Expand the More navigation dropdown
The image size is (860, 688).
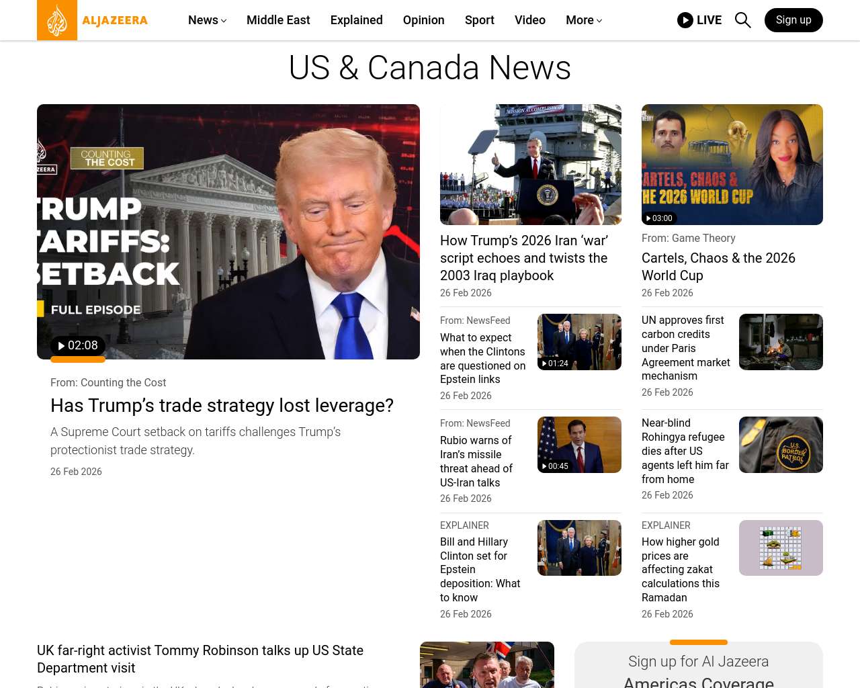(583, 20)
